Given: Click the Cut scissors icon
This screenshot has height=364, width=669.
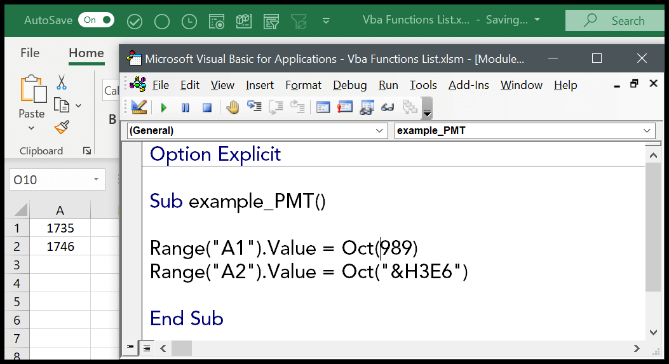Looking at the screenshot, I should coord(62,82).
